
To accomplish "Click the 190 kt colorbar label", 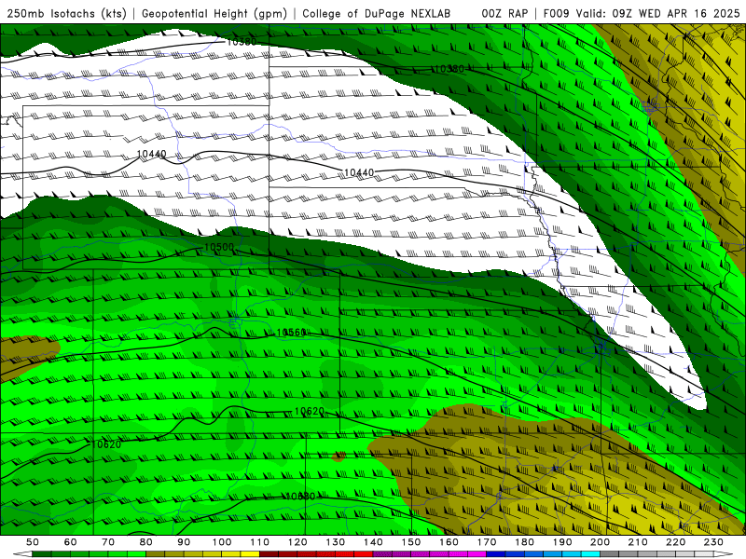I will 562,542.
